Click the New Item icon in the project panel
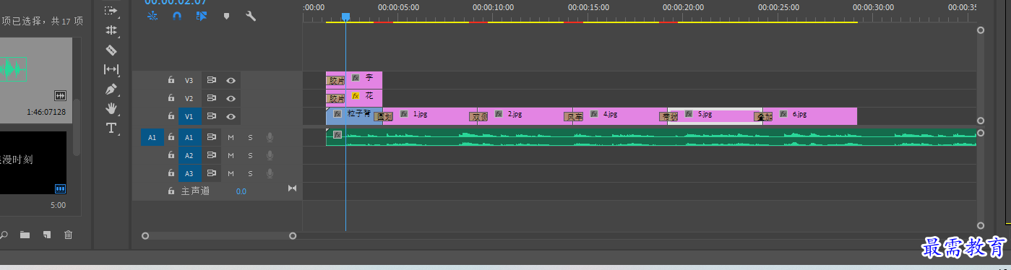This screenshot has height=270, width=1011. (x=46, y=234)
